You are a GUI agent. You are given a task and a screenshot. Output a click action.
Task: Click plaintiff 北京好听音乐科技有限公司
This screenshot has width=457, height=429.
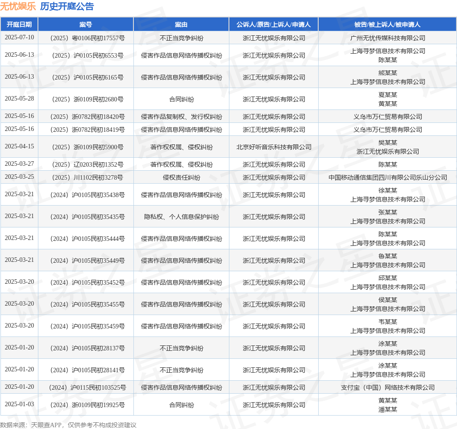coord(274,147)
